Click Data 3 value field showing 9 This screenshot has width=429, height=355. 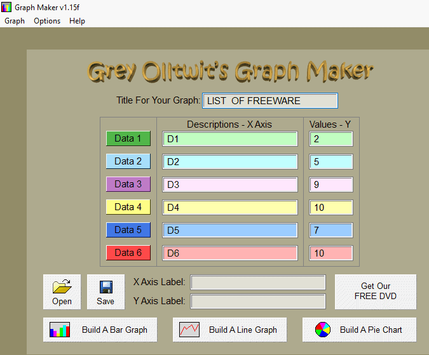[331, 184]
